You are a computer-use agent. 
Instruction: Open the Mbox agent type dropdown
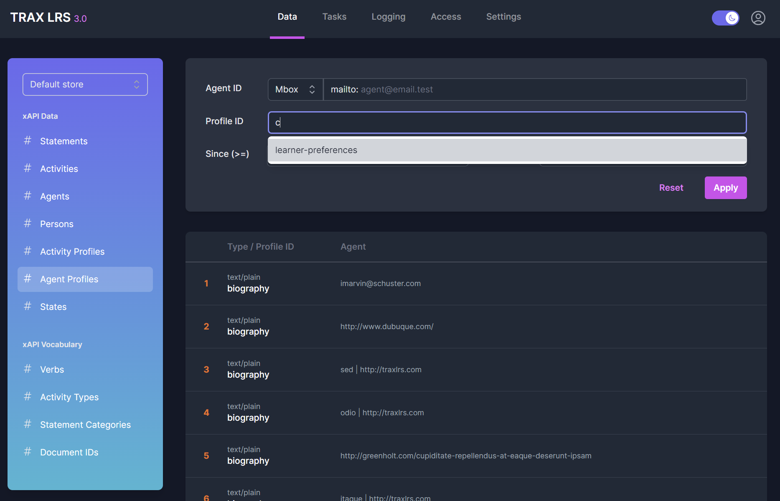[295, 89]
